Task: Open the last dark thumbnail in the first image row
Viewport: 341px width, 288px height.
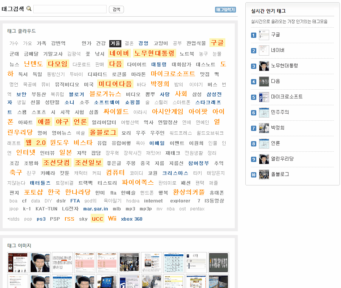Action: 219,263
